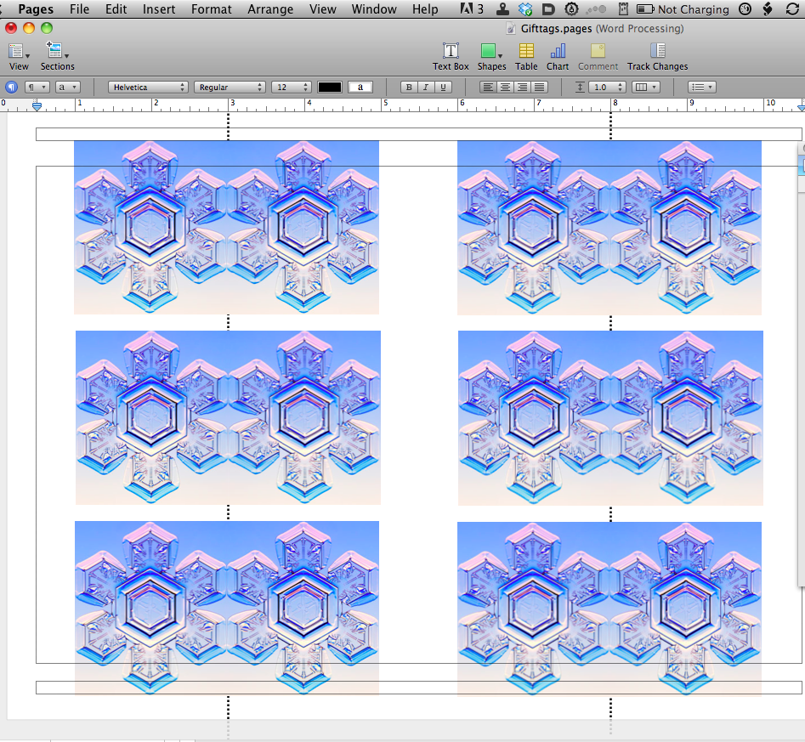This screenshot has height=742, width=805.
Task: Open the Help menu
Action: 425,9
